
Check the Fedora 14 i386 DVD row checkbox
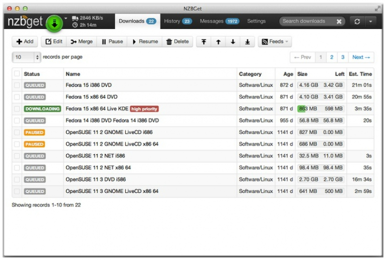tap(17, 120)
